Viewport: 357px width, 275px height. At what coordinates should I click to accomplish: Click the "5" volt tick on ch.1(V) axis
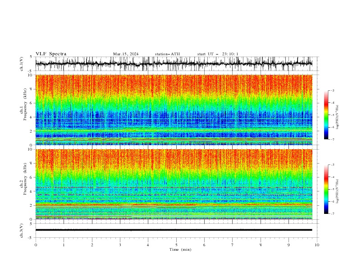coord(31,57)
